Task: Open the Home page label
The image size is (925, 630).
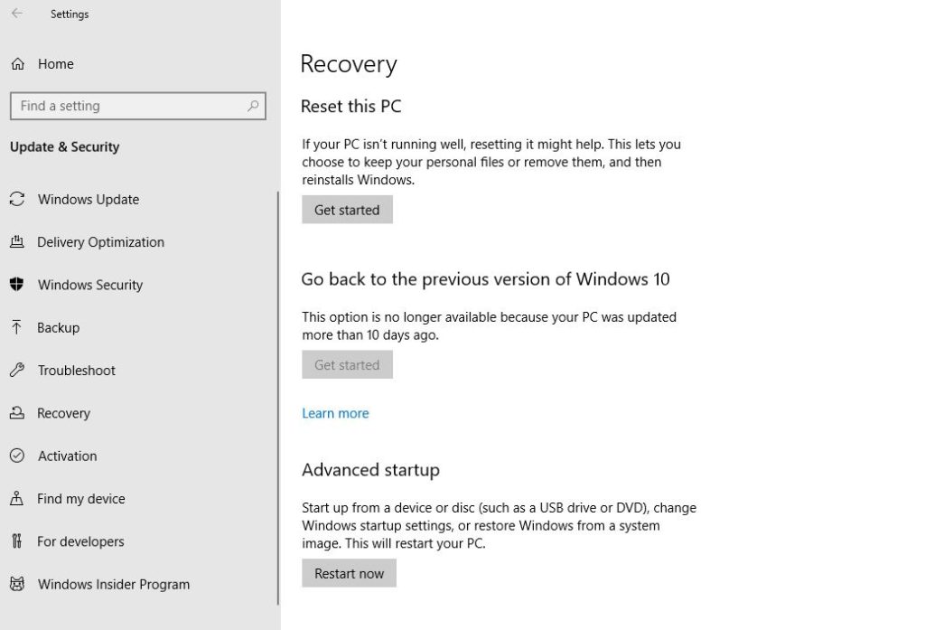Action: coord(56,64)
